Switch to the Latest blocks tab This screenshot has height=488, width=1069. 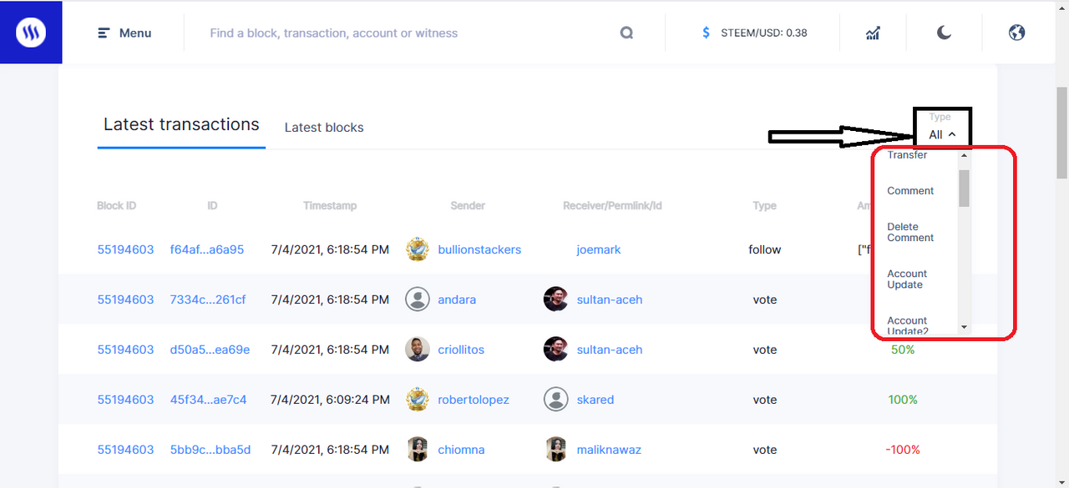coord(324,128)
